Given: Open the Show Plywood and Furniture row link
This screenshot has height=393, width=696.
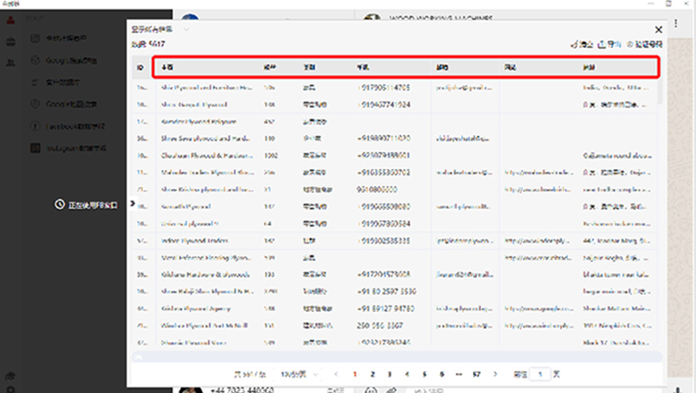Looking at the screenshot, I should tap(207, 88).
